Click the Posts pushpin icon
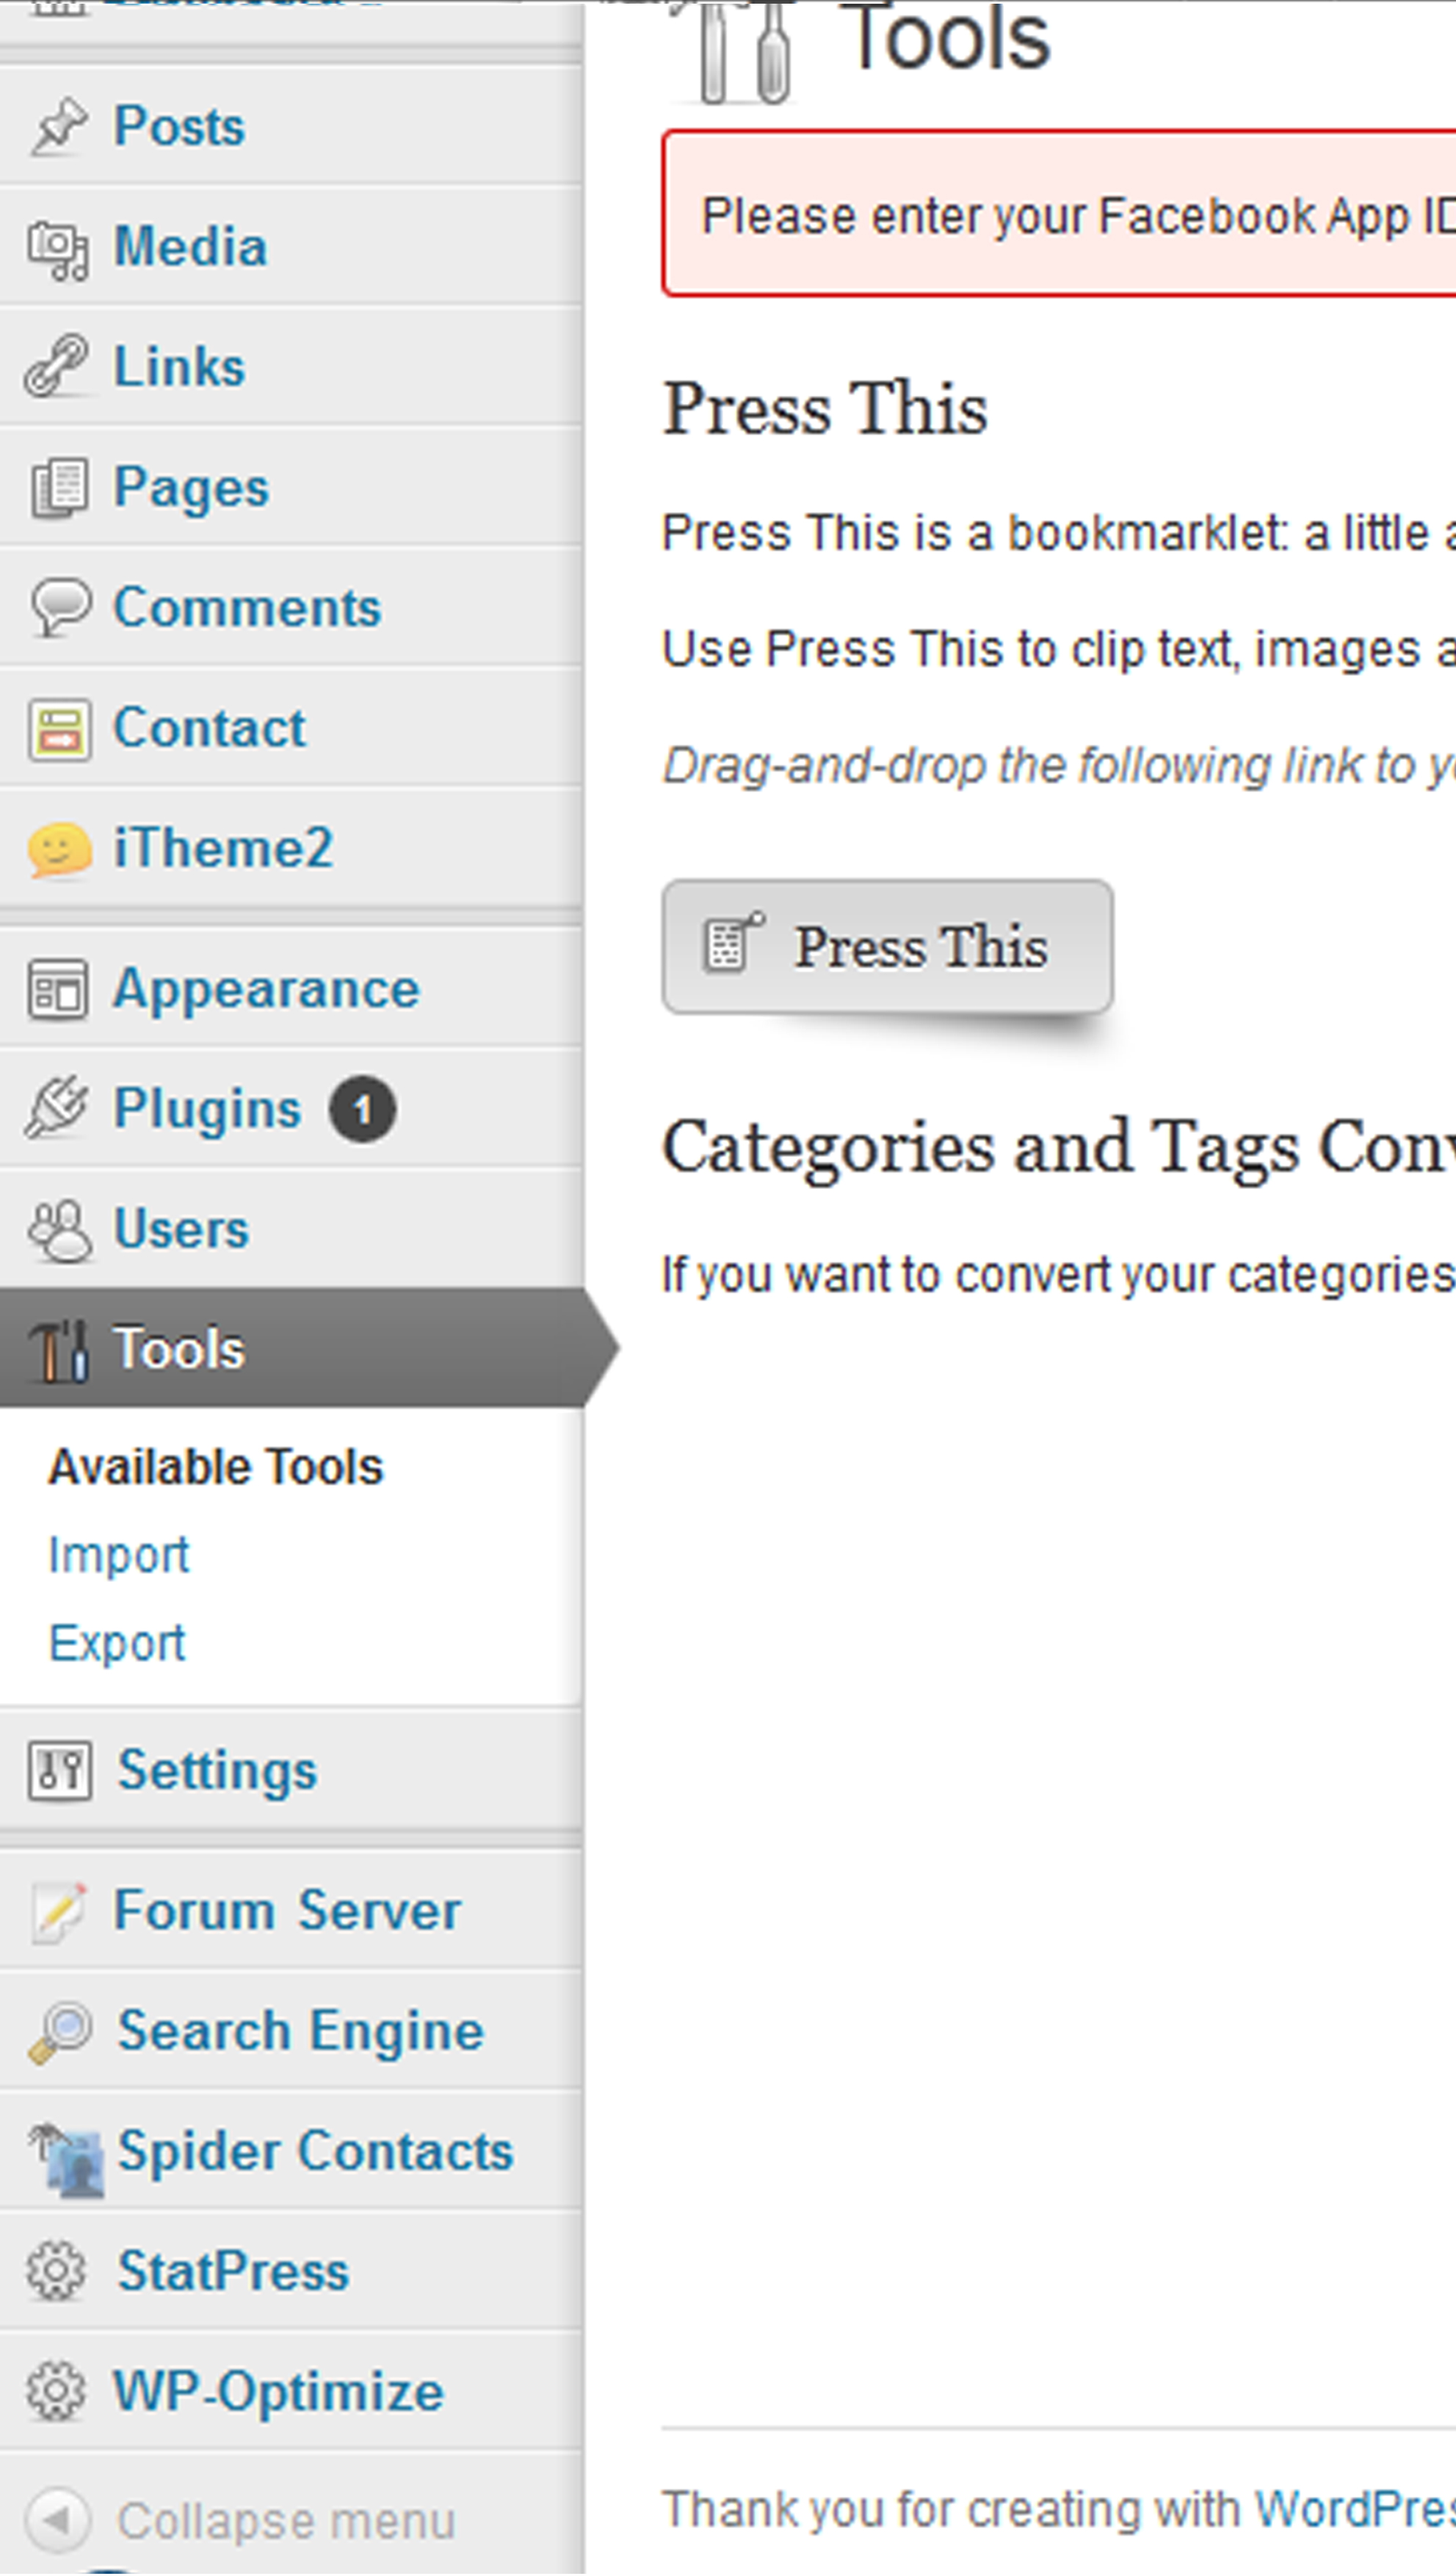This screenshot has width=1456, height=2576. (58, 127)
